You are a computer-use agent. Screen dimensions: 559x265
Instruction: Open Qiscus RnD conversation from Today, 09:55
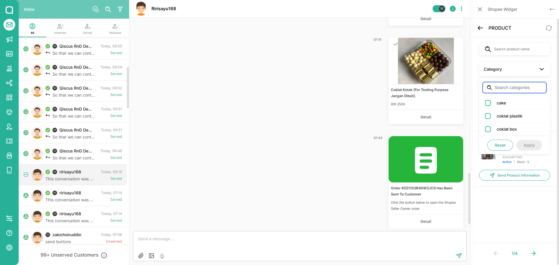pos(73,49)
